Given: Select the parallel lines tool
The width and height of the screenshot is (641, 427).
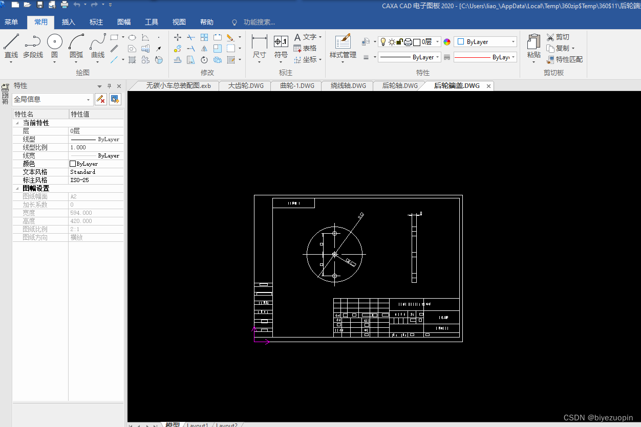Looking at the screenshot, I should coord(115,49).
